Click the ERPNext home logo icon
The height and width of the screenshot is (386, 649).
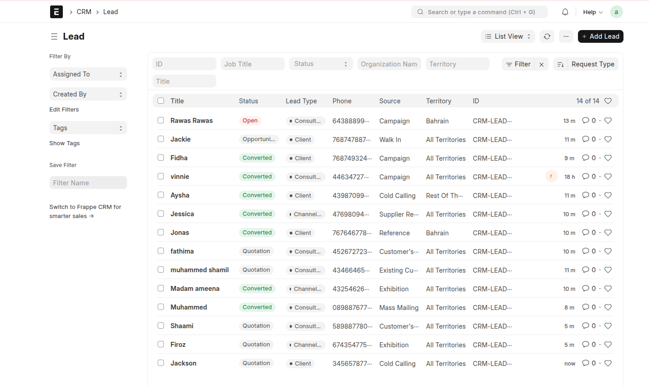(56, 12)
